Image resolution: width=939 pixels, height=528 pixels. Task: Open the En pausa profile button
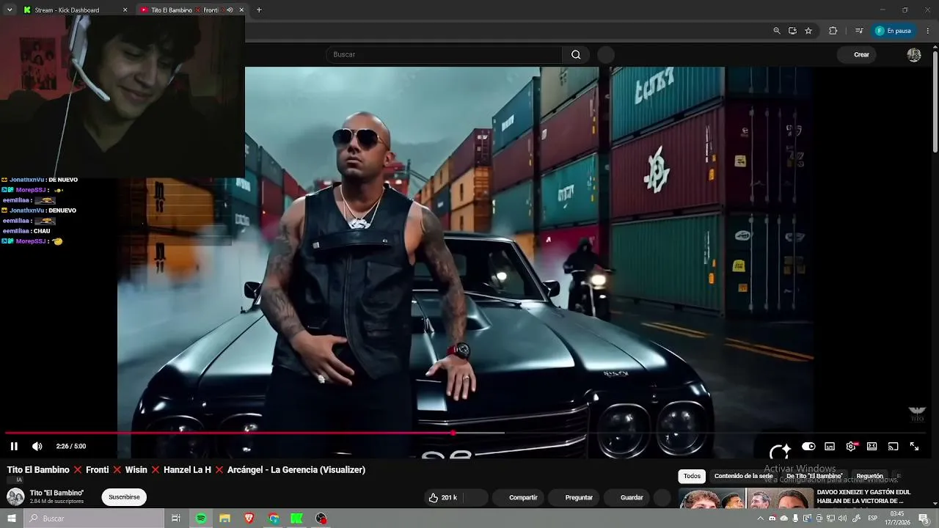point(894,31)
